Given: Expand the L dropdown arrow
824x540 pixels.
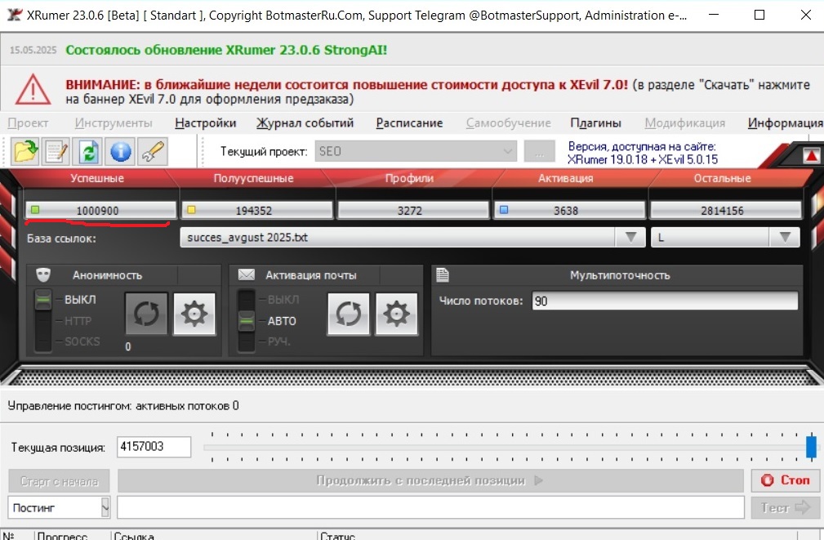Looking at the screenshot, I should click(785, 237).
